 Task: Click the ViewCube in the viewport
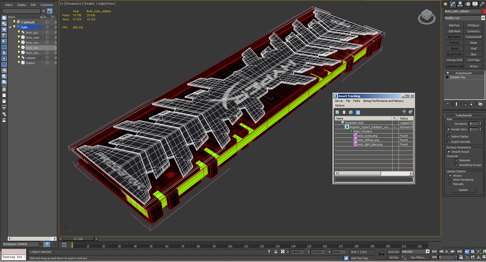426,16
